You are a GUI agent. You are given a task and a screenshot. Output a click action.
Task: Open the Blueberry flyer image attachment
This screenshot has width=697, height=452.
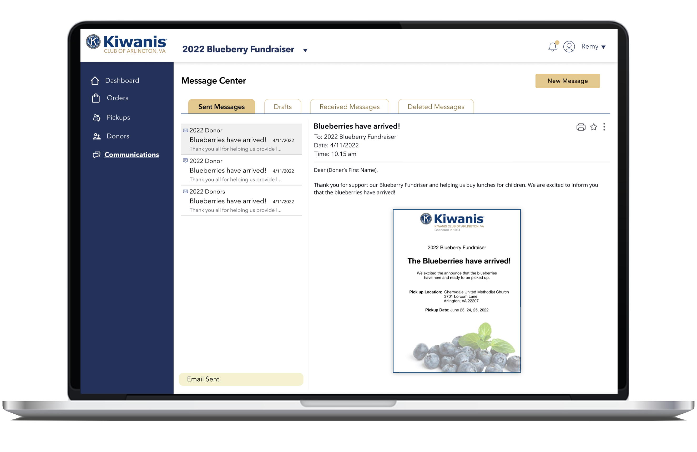[x=457, y=291]
